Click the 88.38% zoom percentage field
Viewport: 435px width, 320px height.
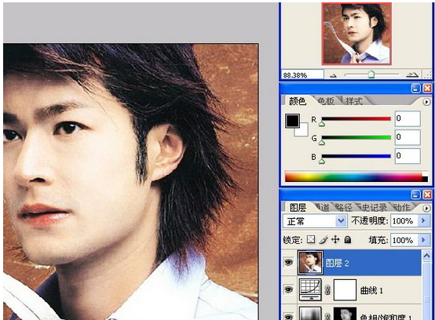click(302, 75)
